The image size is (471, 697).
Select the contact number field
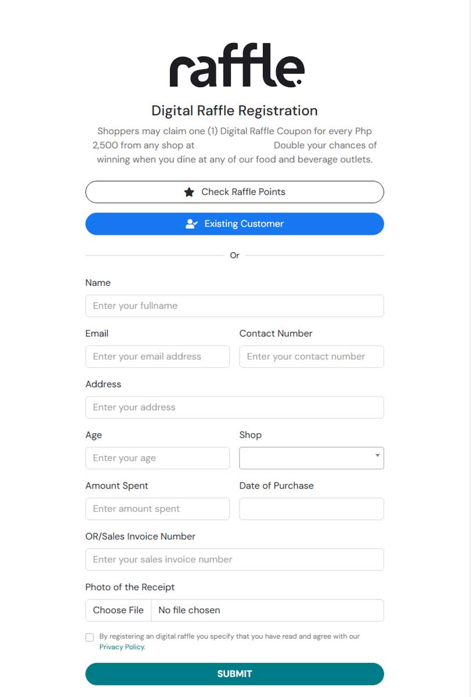(x=311, y=357)
